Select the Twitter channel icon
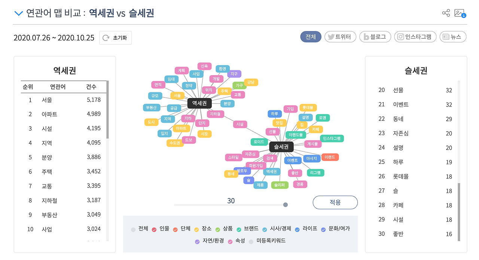Image resolution: width=479 pixels, height=260 pixels. (331, 37)
